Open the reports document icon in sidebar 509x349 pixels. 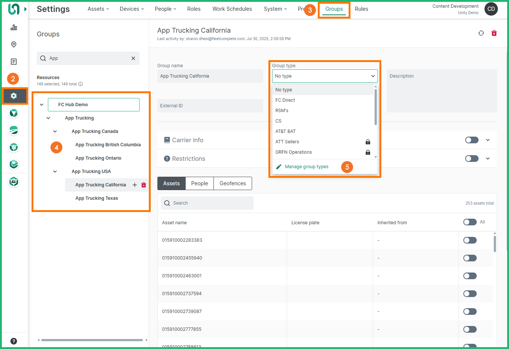tap(14, 62)
